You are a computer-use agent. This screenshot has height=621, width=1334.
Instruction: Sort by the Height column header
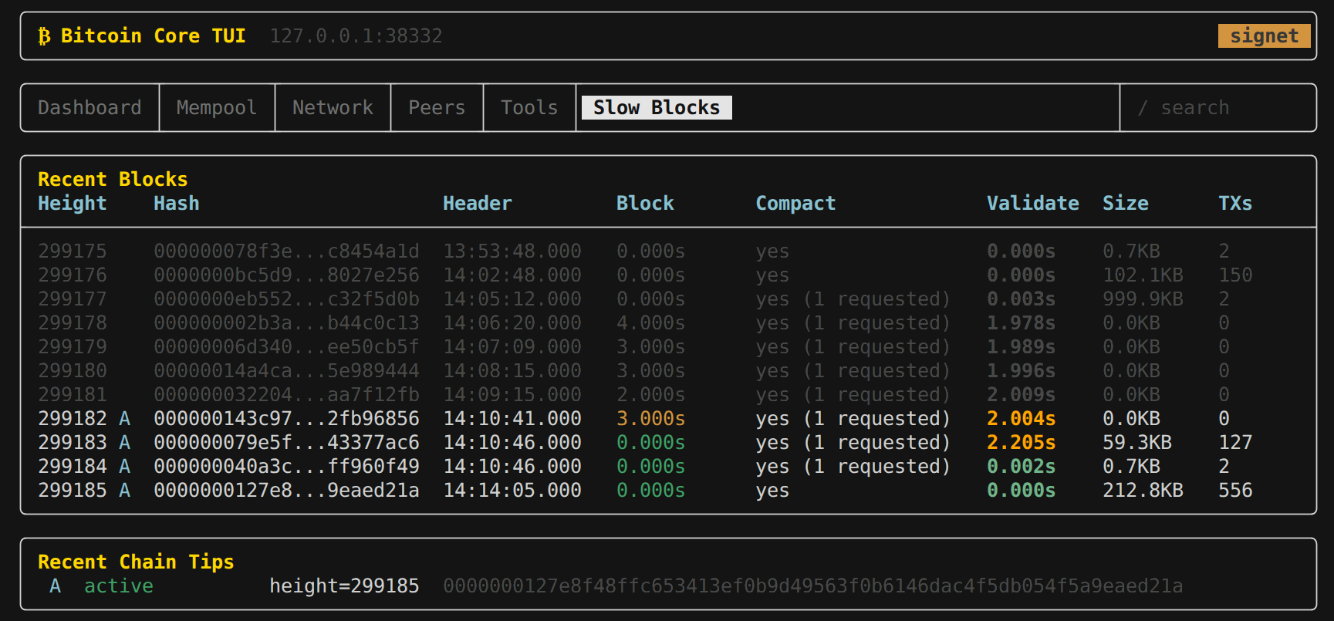click(x=73, y=204)
